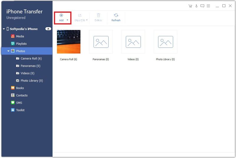This screenshot has width=236, height=158.
Task: Open the Add dropdown arrow
Action: click(68, 20)
